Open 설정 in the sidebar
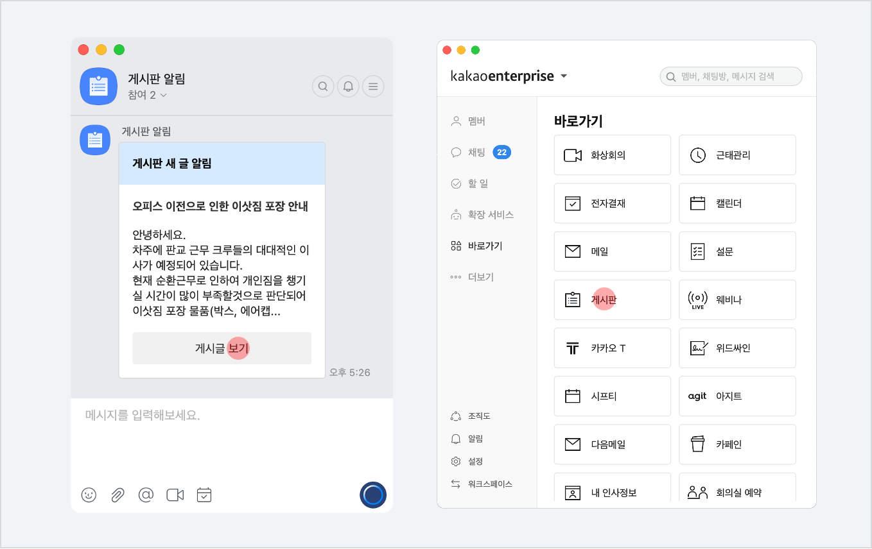This screenshot has width=872, height=549. tap(467, 461)
